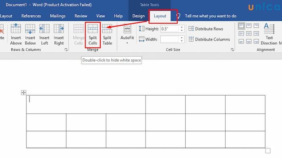Select Align Bottom Right alignment
282x158 pixels.
tap(256, 41)
